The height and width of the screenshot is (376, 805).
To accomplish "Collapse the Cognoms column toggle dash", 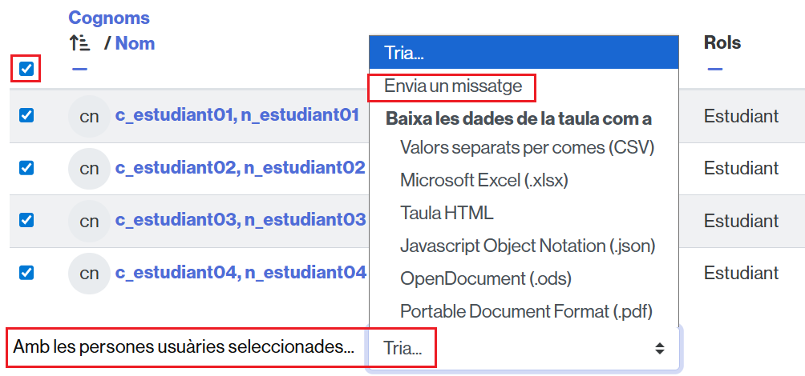I will tap(79, 69).
